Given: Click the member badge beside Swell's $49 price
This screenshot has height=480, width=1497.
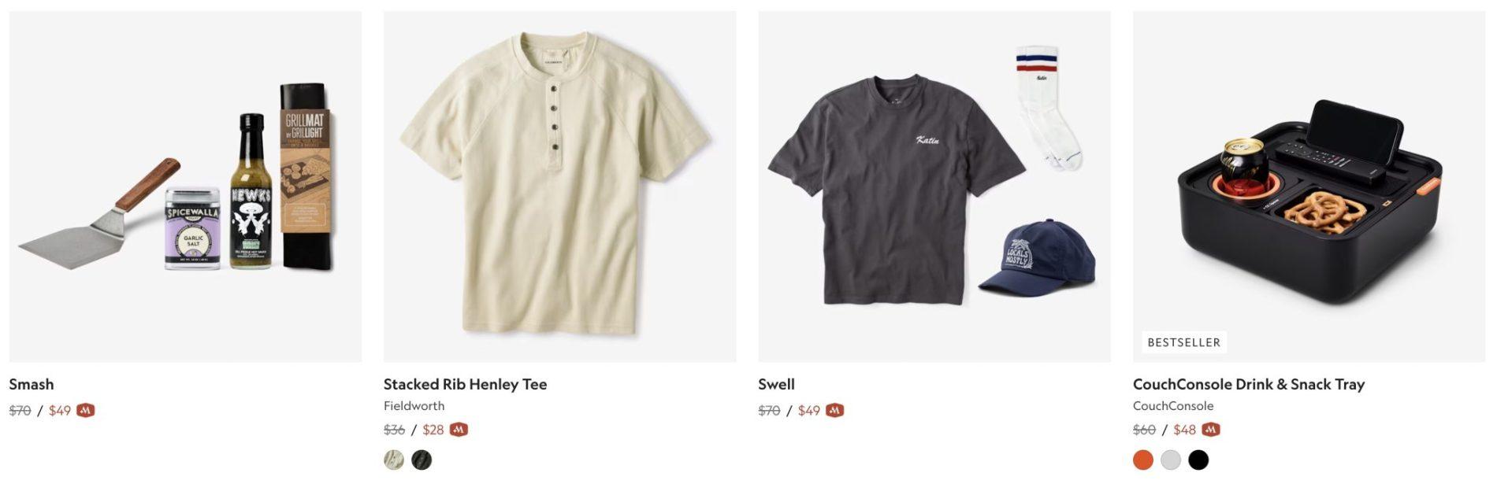Looking at the screenshot, I should (x=834, y=410).
